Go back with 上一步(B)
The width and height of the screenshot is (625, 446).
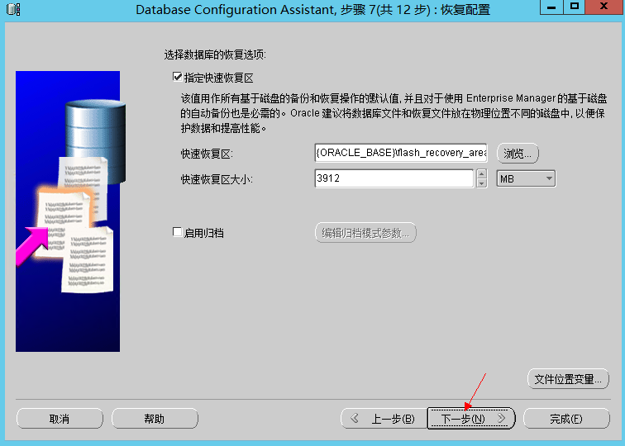(x=383, y=419)
